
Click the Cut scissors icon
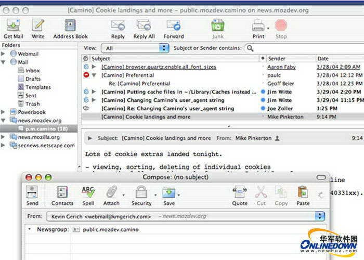[261, 192]
